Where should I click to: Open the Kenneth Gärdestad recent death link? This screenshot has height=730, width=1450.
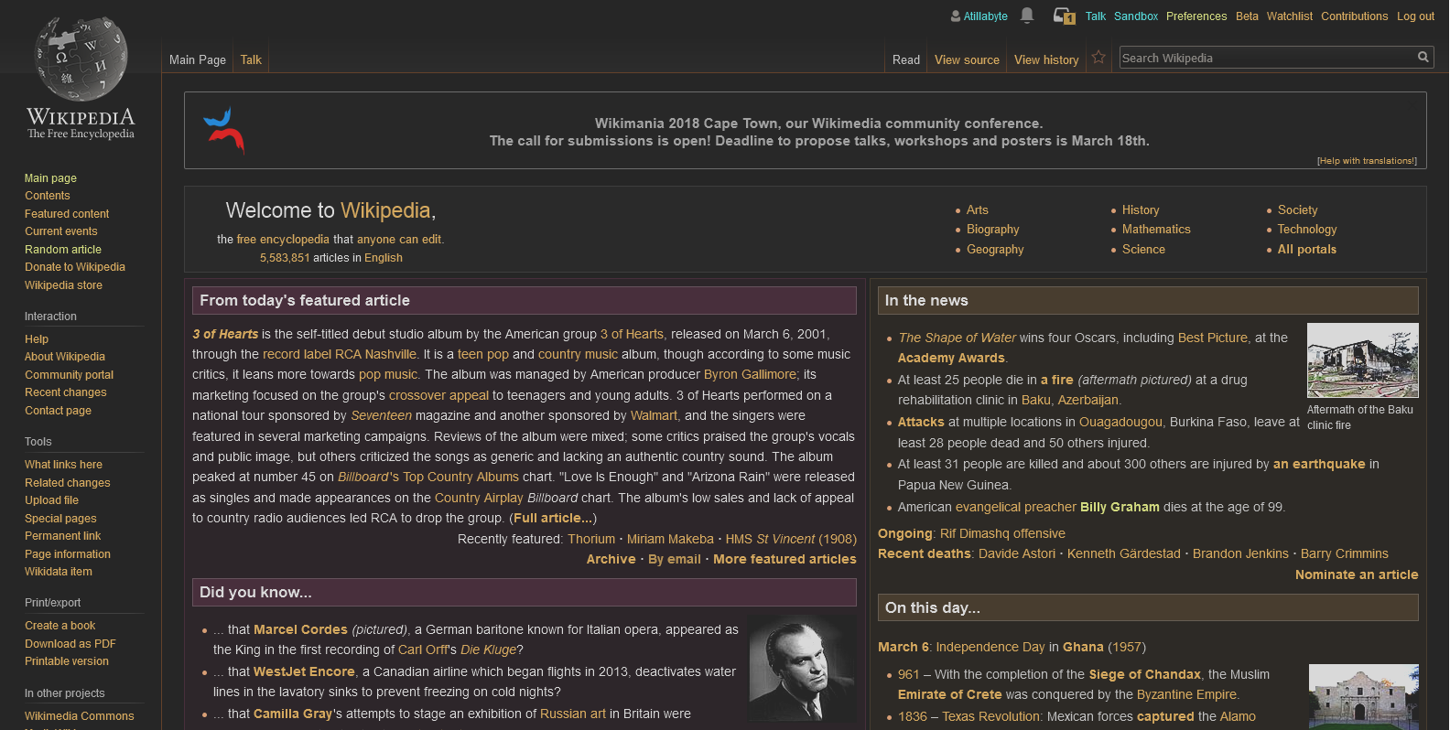[x=1124, y=553]
